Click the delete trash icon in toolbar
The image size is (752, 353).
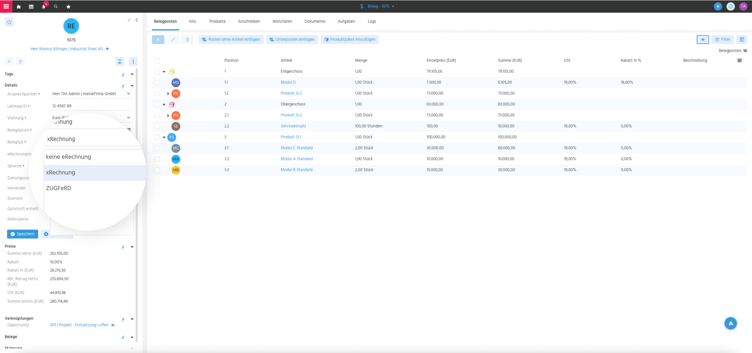pos(187,39)
